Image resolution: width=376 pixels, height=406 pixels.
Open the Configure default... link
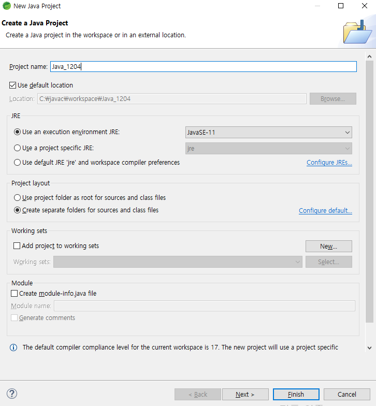(325, 210)
